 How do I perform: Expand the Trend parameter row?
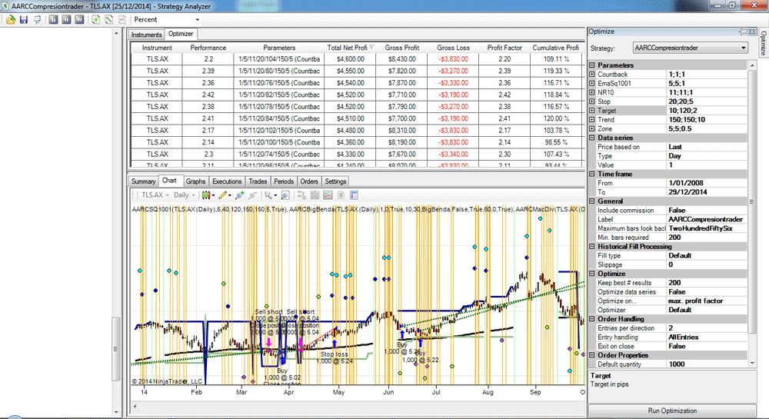click(x=591, y=120)
